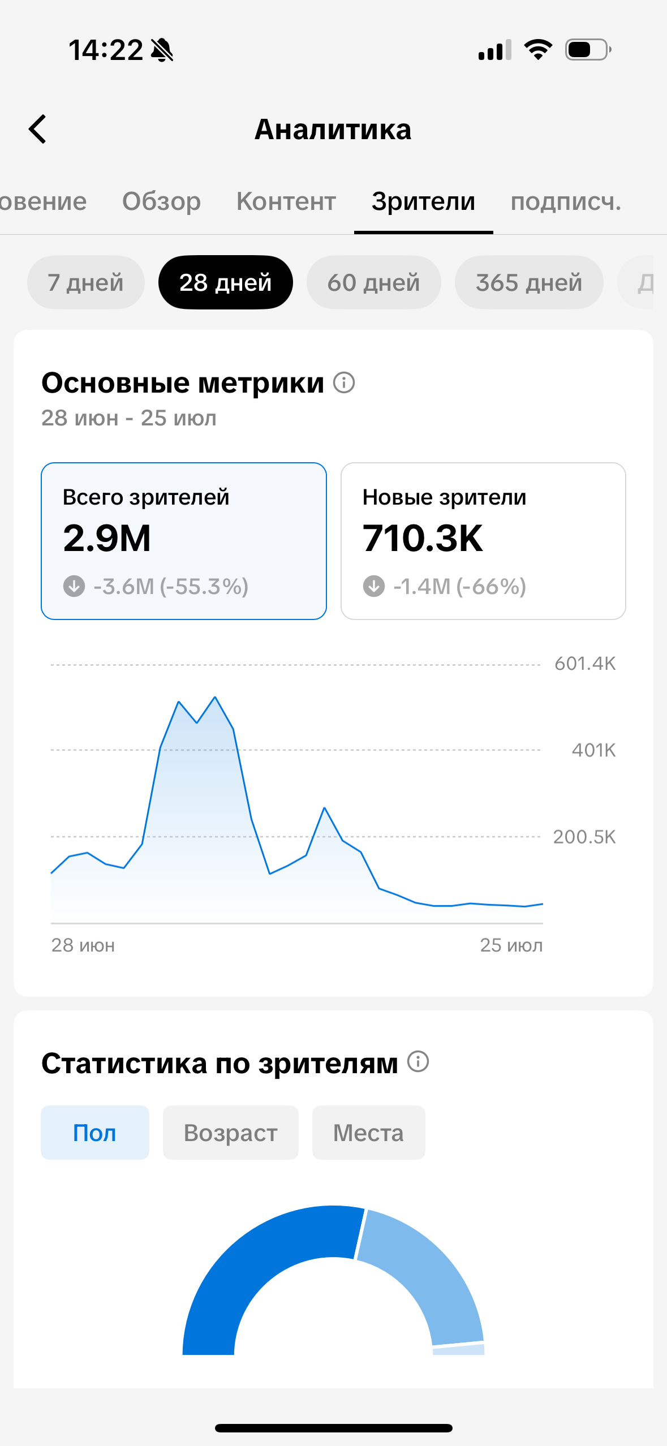Tap the 25 июл chart end label
667x1446 pixels.
pyautogui.click(x=511, y=945)
